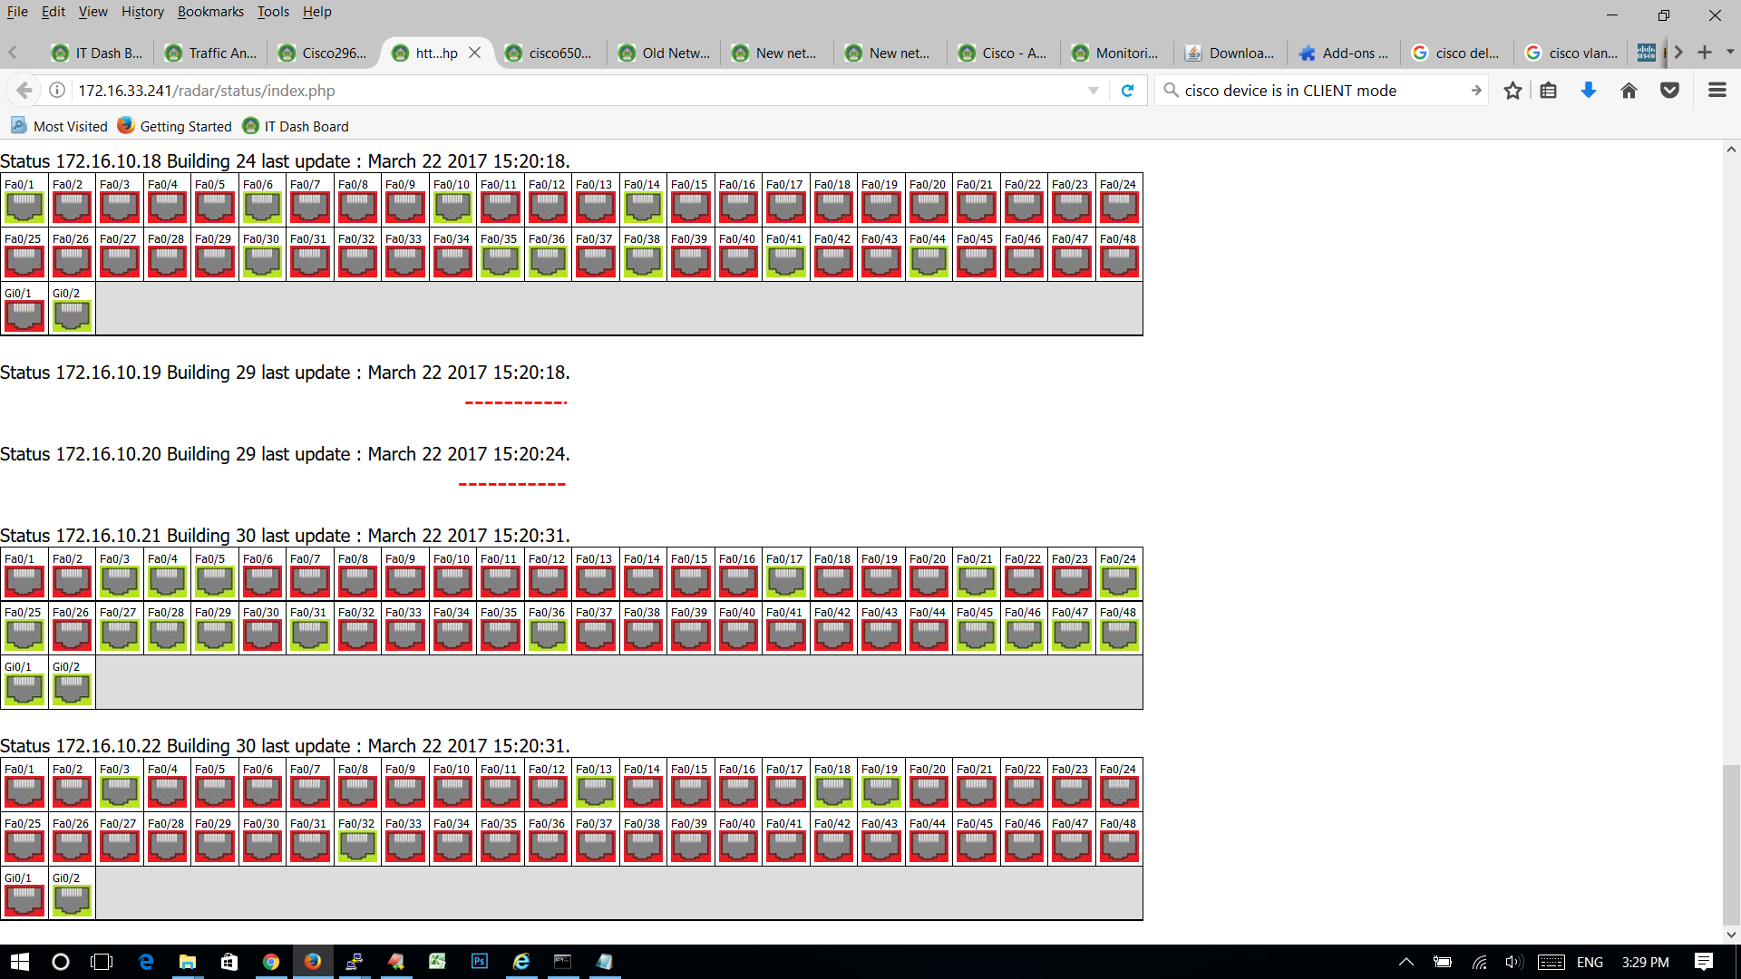Show hidden system tray icons
Image resolution: width=1741 pixels, height=979 pixels.
tap(1405, 962)
